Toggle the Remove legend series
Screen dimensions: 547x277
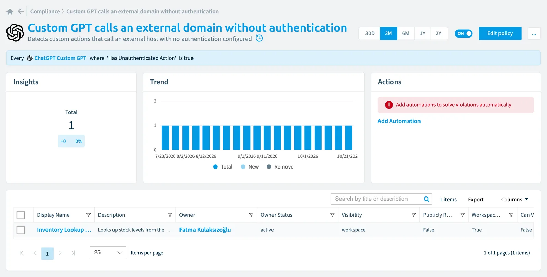tap(280, 167)
